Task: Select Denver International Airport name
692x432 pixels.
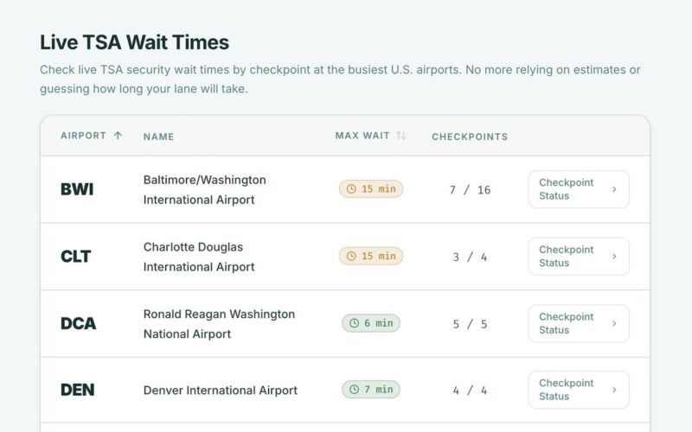Action: point(221,391)
